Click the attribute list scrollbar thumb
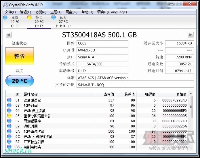 tap(191, 107)
